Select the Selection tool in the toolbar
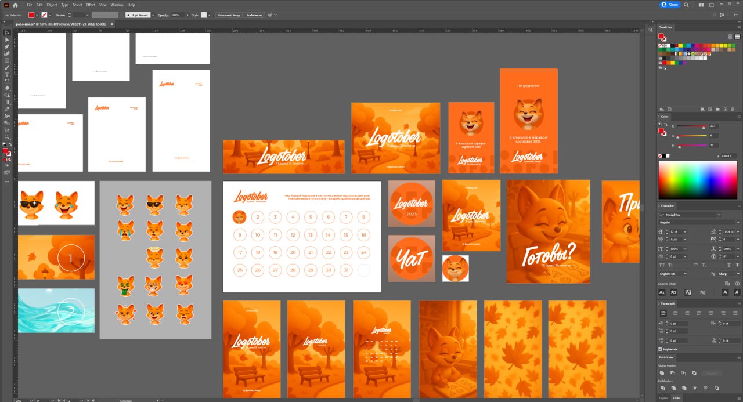 point(7,32)
